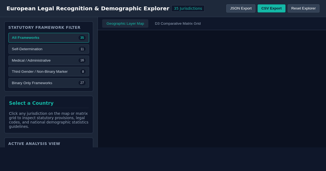Click the count badge 16 on Medical / Administrative
Viewport: 326px width, 171px height.
tap(82, 60)
